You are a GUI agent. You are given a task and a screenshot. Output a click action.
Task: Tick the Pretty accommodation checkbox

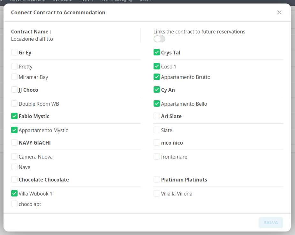point(14,66)
